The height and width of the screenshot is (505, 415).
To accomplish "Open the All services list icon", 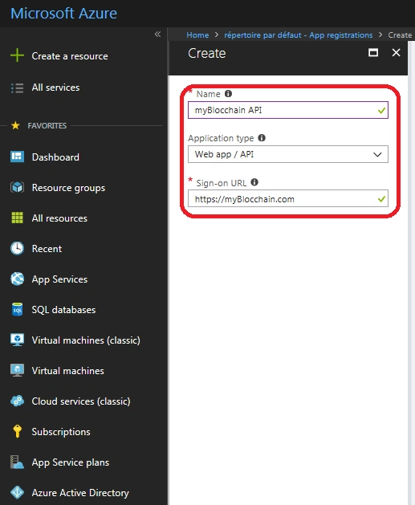I will pyautogui.click(x=17, y=88).
